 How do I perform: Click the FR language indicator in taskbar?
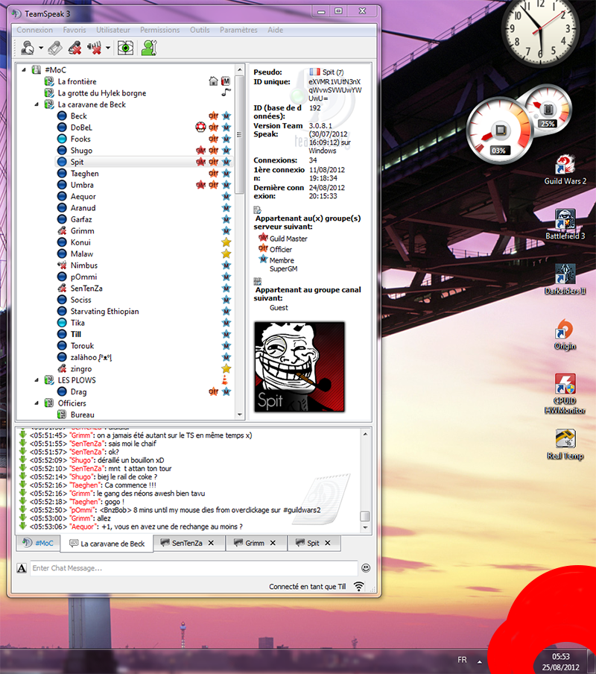point(462,659)
